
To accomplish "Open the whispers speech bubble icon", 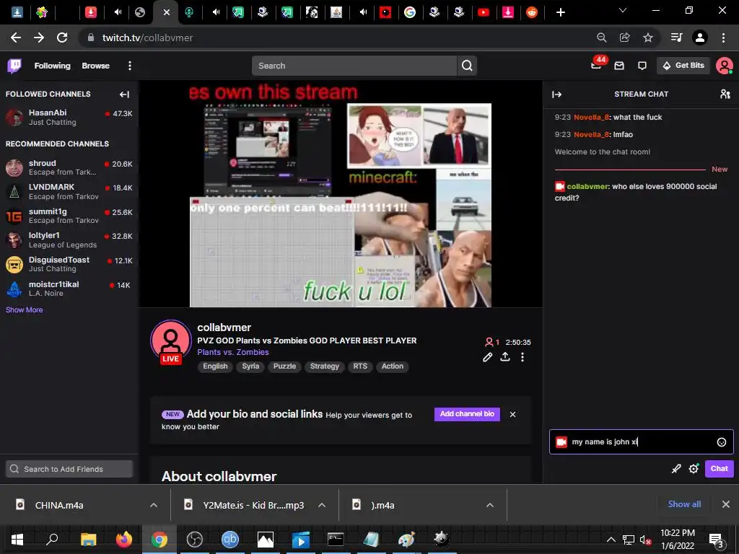I will tap(642, 66).
